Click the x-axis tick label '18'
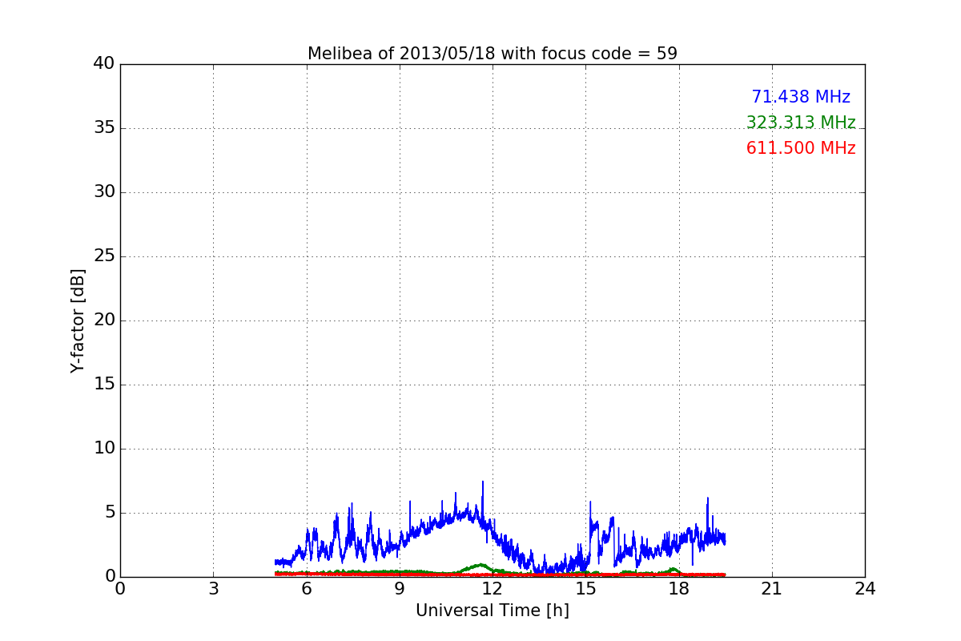 pos(679,589)
